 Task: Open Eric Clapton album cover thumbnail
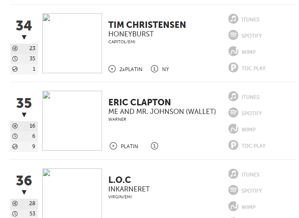coord(72,121)
